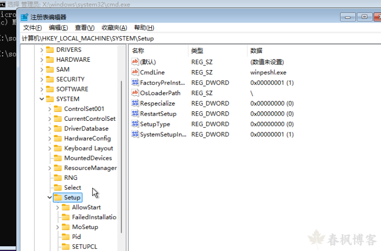Viewport: 381px width, 251px height.
Task: Open the 收藏夹(A) menu
Action: [x=114, y=28]
